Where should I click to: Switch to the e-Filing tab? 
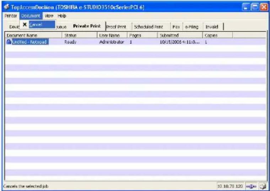(x=191, y=27)
